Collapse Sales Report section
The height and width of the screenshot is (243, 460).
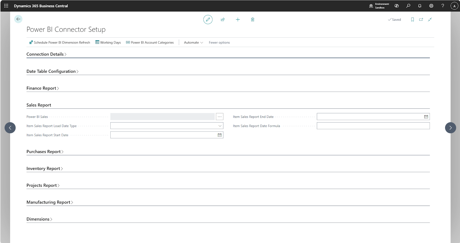(39, 105)
